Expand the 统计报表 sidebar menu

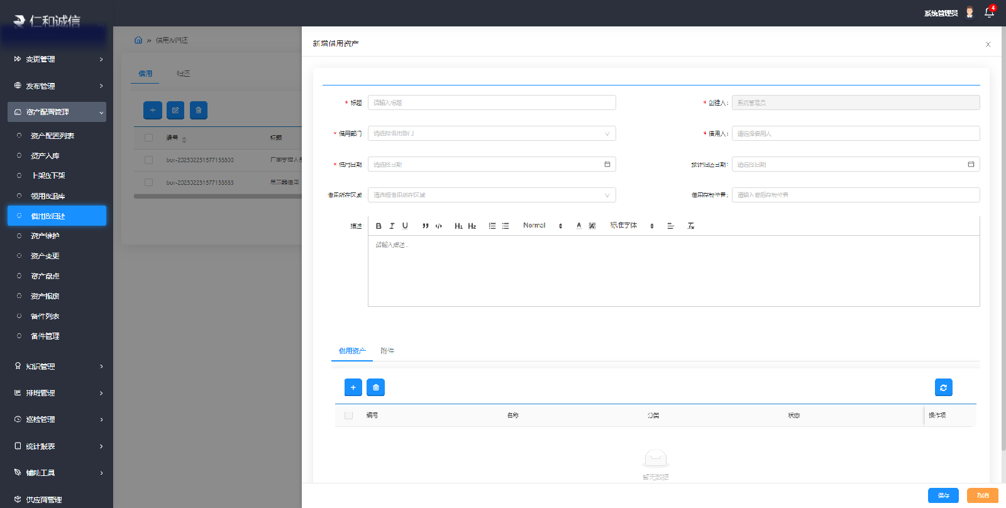[x=57, y=446]
